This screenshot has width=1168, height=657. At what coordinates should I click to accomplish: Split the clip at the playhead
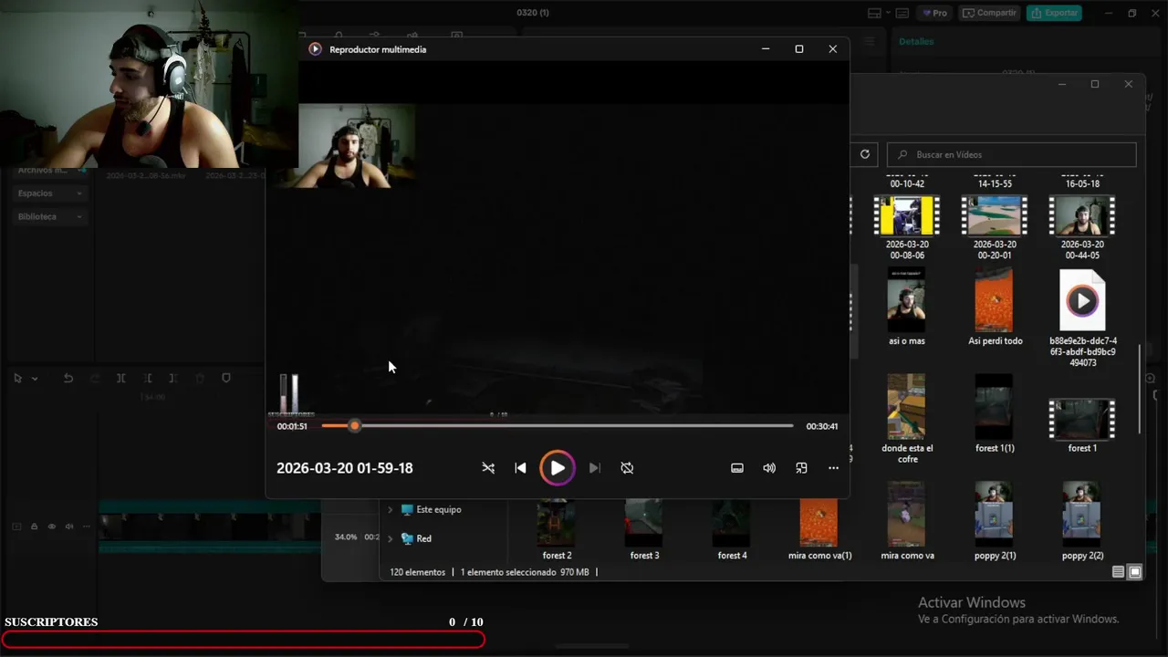tap(120, 378)
